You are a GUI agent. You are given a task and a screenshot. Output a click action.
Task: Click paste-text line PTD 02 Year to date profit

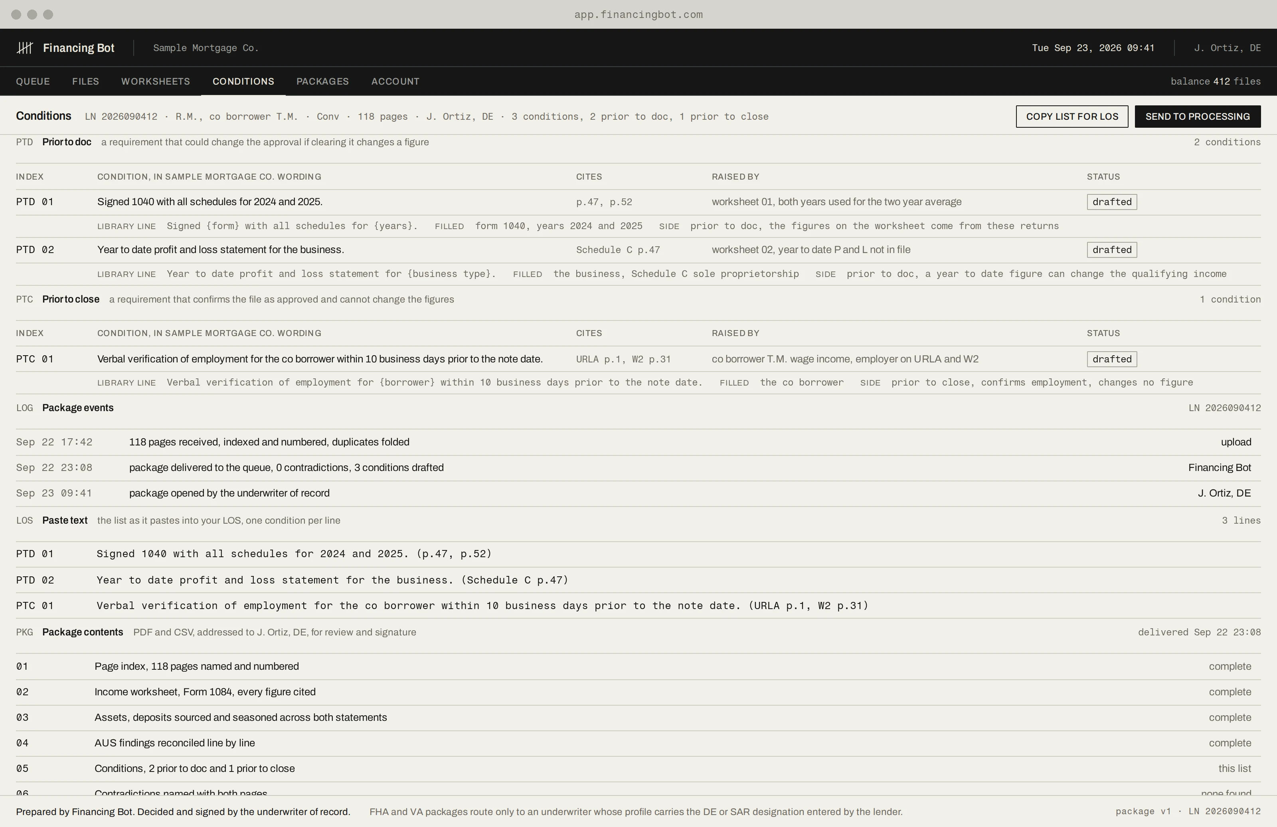(638, 580)
